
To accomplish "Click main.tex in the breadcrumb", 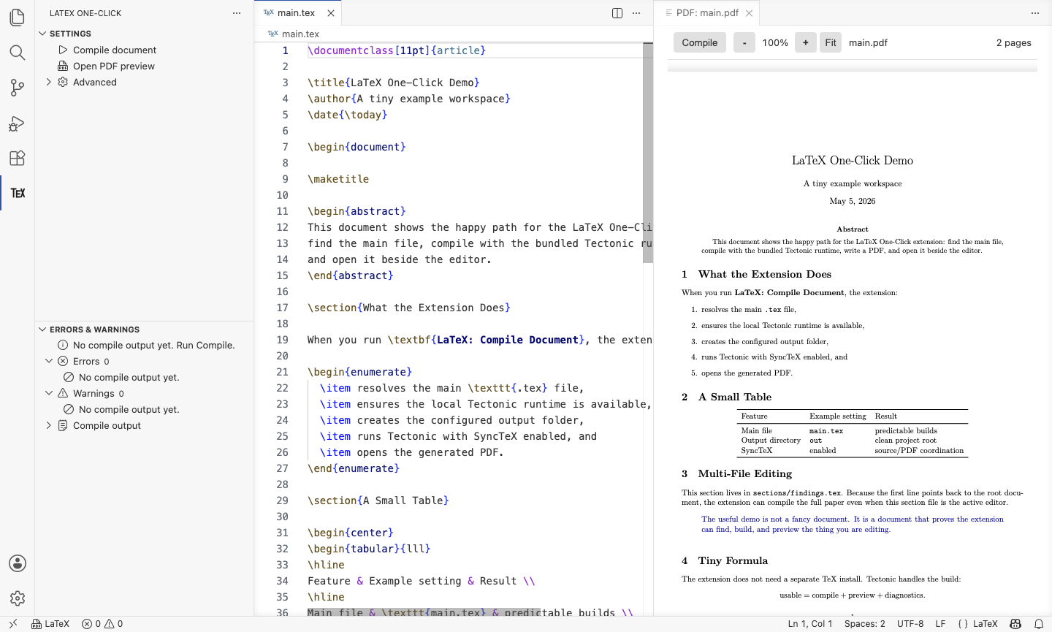I will (300, 34).
